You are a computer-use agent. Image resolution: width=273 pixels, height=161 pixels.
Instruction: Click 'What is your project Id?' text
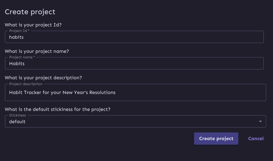[x=33, y=25]
